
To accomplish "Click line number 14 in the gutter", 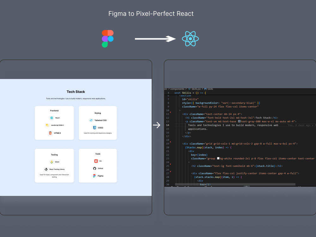I will 168,125.
